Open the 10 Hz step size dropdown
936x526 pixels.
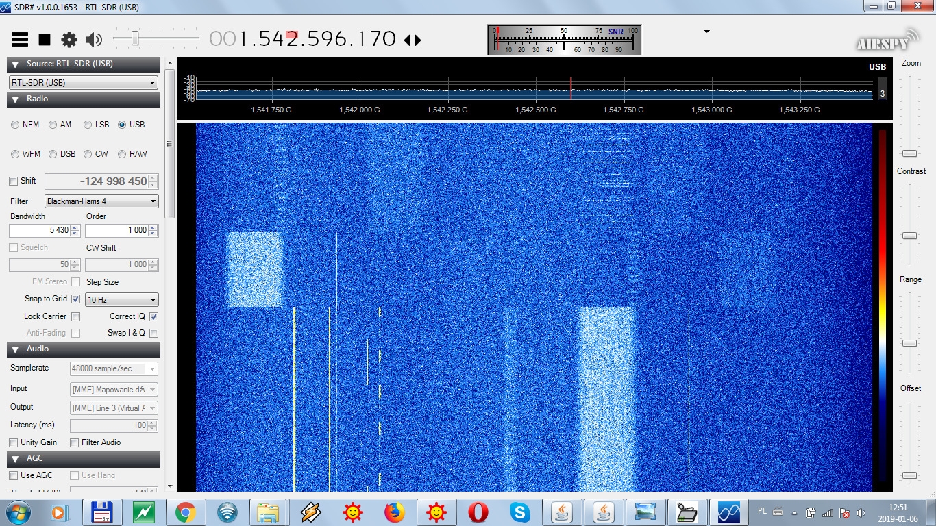(122, 300)
